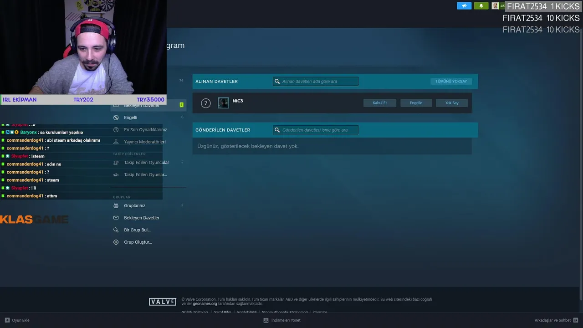This screenshot has height=328, width=583.
Task: Click Tümünü Yoksay to ignore all invites
Action: coord(451,82)
